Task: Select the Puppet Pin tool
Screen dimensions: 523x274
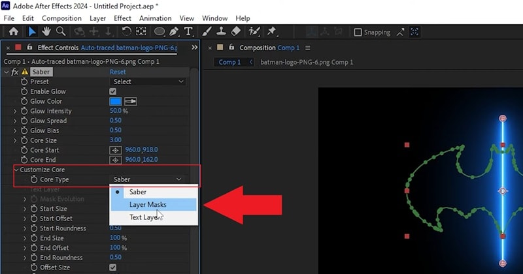Action: (272, 31)
